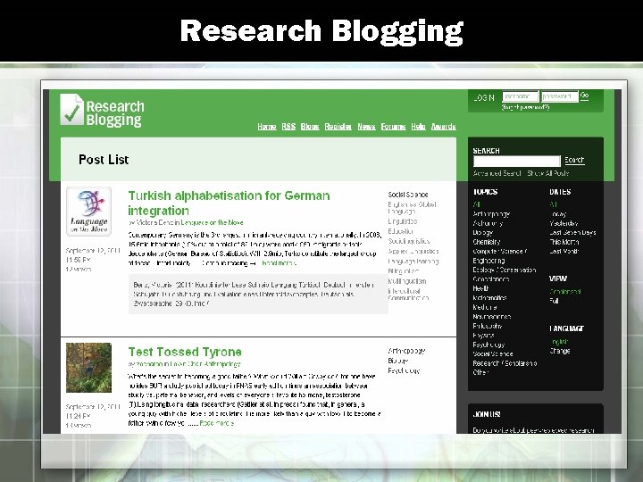
Task: Filter posts by Physics topic
Action: coord(483,336)
